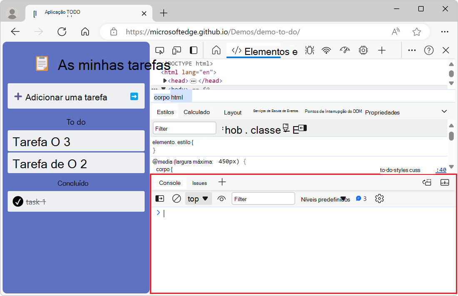Open console settings with the gear icon
Viewport: 458px width, 296px height.
pos(379,199)
